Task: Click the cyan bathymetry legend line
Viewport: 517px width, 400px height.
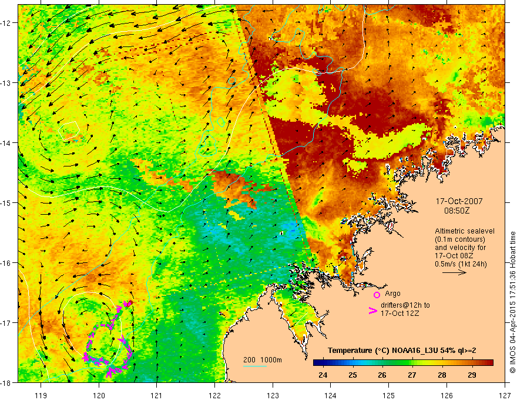Action: pos(254,366)
